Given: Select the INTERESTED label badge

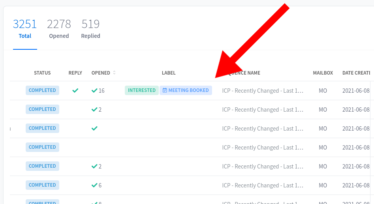Looking at the screenshot, I should (142, 90).
